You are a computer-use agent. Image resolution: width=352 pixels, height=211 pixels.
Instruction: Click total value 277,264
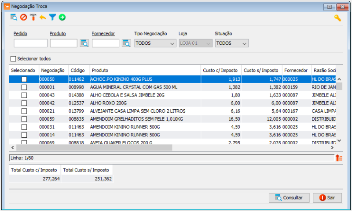pos(51,179)
